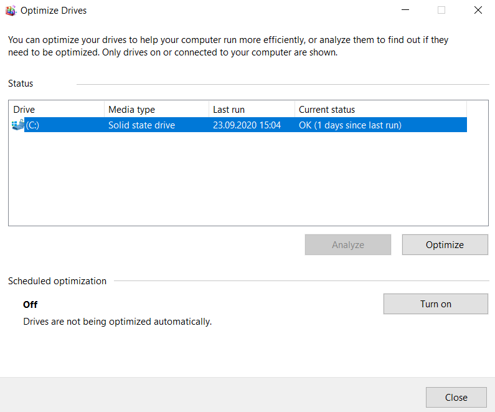Viewport: 495px width, 412px height.
Task: Sort by the Last run column header
Action: click(252, 109)
